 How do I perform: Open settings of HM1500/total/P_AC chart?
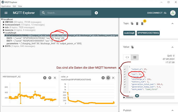[50, 78]
